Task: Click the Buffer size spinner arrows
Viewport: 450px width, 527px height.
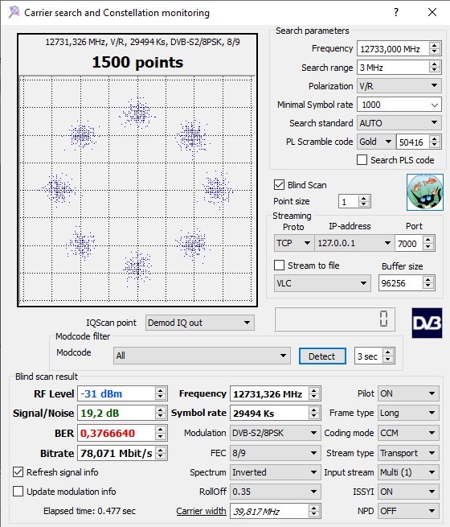Action: click(x=428, y=283)
